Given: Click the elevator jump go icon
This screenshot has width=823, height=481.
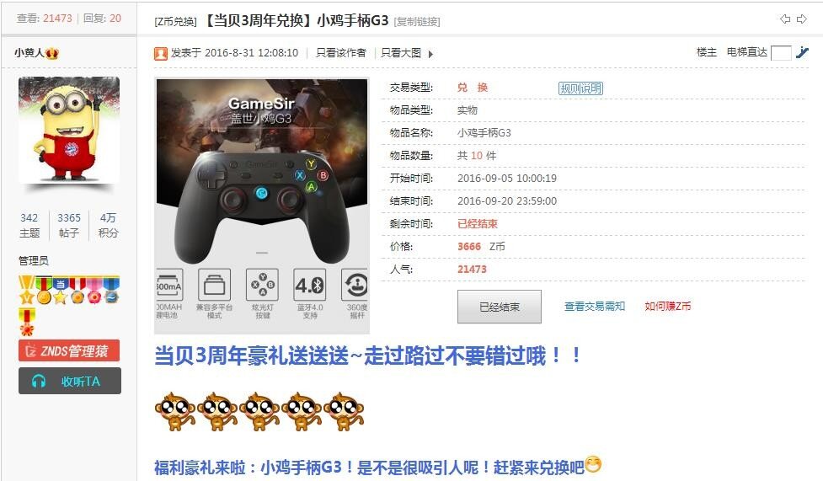Looking at the screenshot, I should 802,52.
